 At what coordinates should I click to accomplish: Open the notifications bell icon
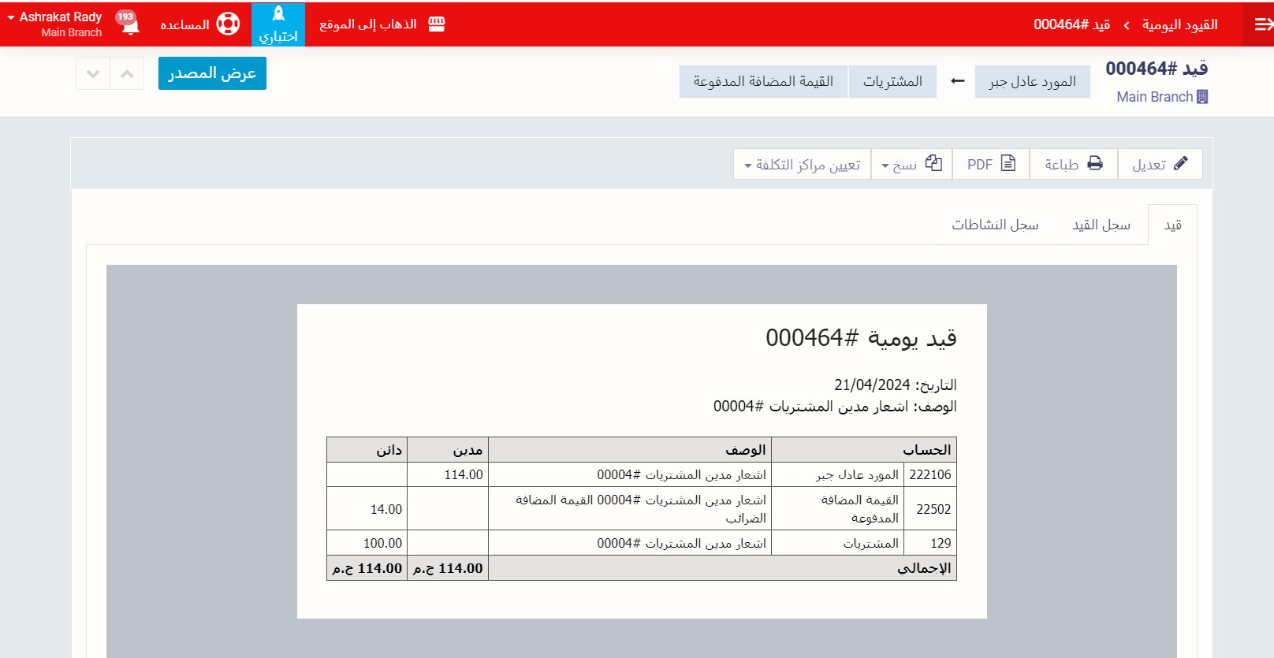pos(131,26)
